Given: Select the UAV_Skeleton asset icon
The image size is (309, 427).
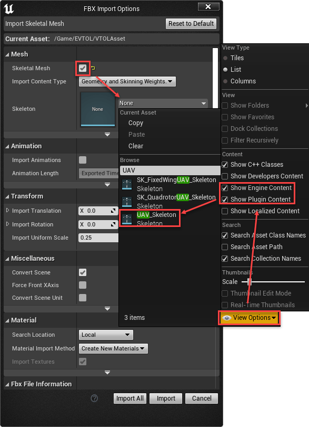Looking at the screenshot, I should 127,219.
